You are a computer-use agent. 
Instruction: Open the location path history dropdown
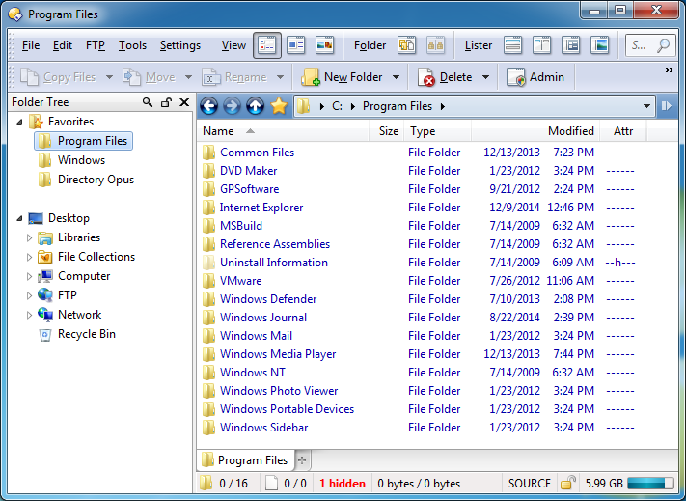point(646,106)
